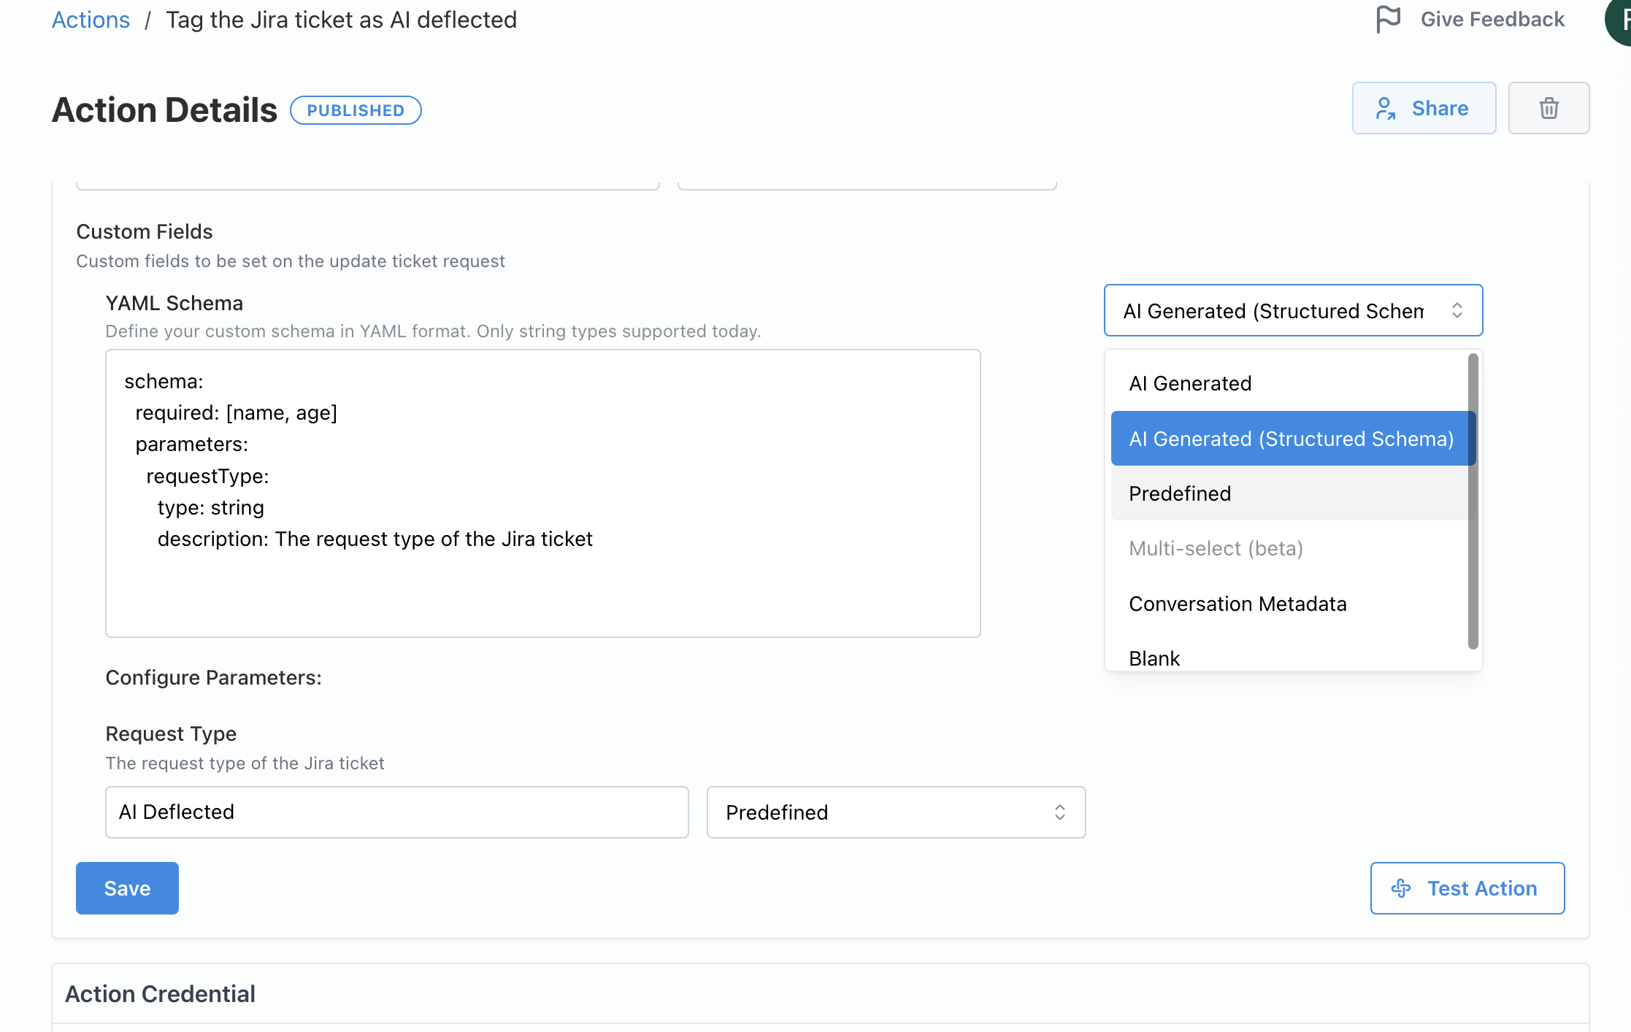
Task: Open the AI Generated (Structured Schema) dropdown
Action: [x=1292, y=310]
